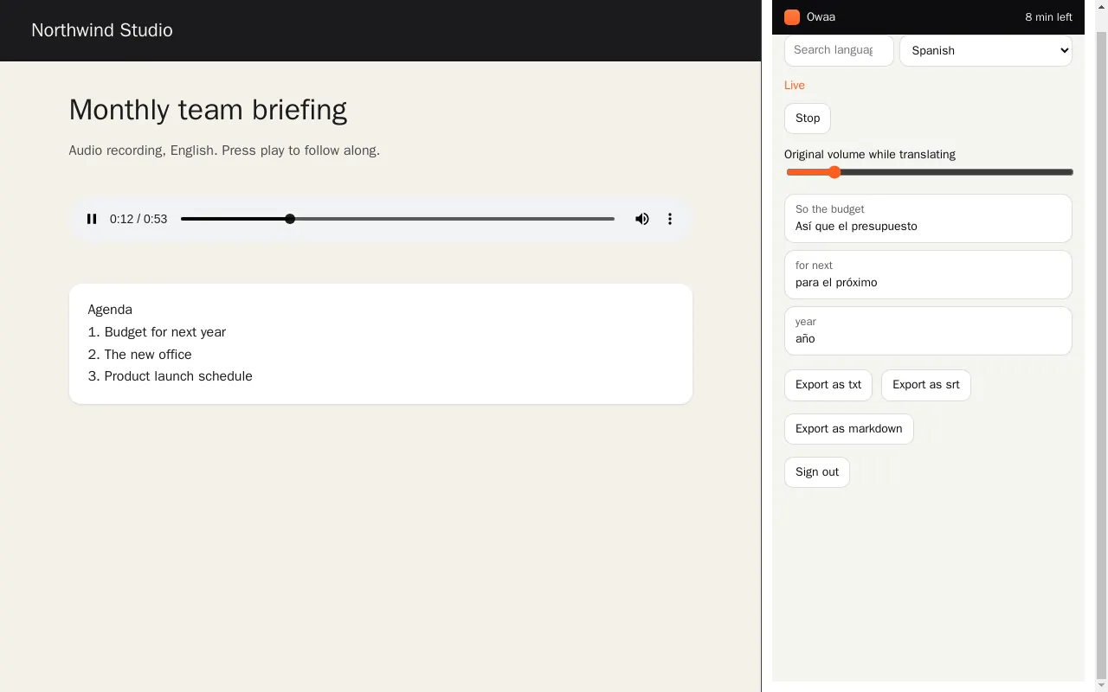
Task: Click the Northwind Studio site title
Action: point(102,30)
